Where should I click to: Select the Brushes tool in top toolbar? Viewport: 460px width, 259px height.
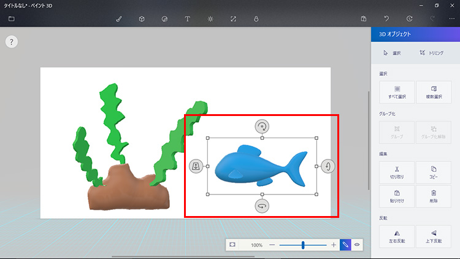click(119, 19)
